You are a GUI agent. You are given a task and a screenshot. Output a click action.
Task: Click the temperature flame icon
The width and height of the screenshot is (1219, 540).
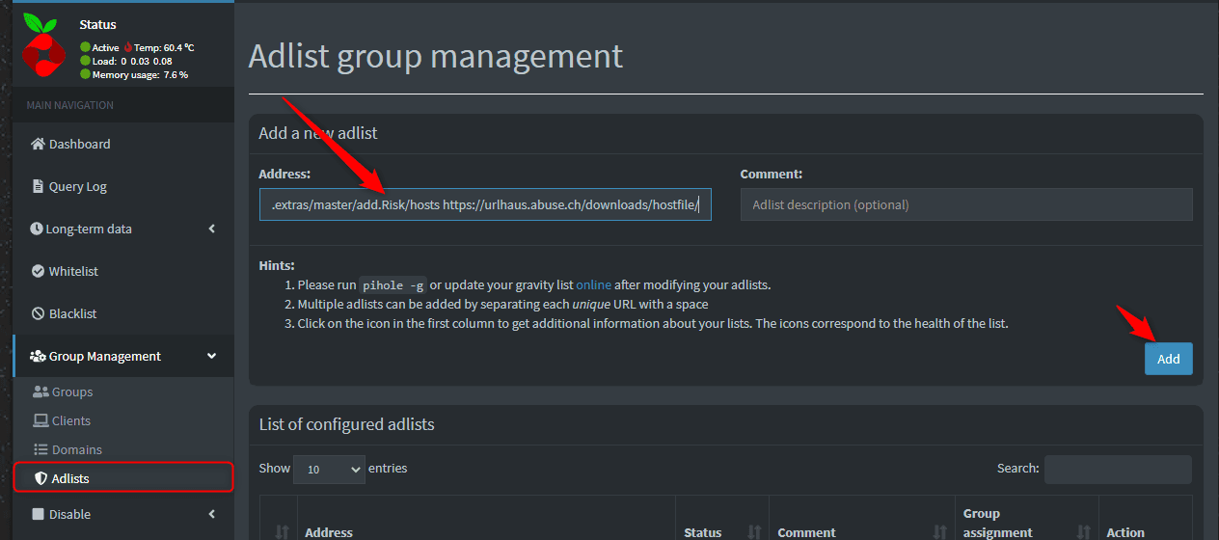(128, 47)
